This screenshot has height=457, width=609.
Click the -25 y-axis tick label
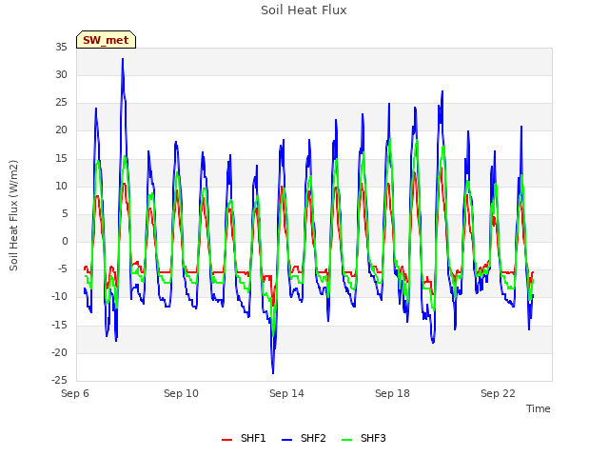(59, 380)
